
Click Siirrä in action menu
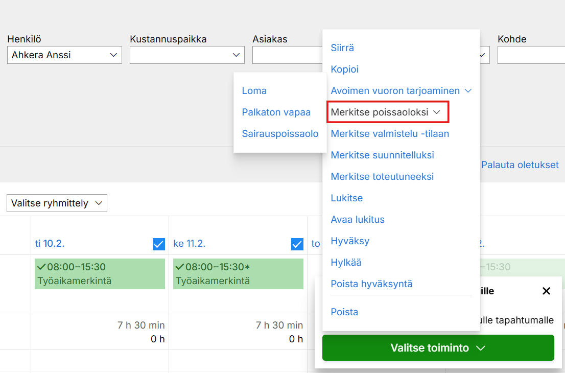point(342,48)
